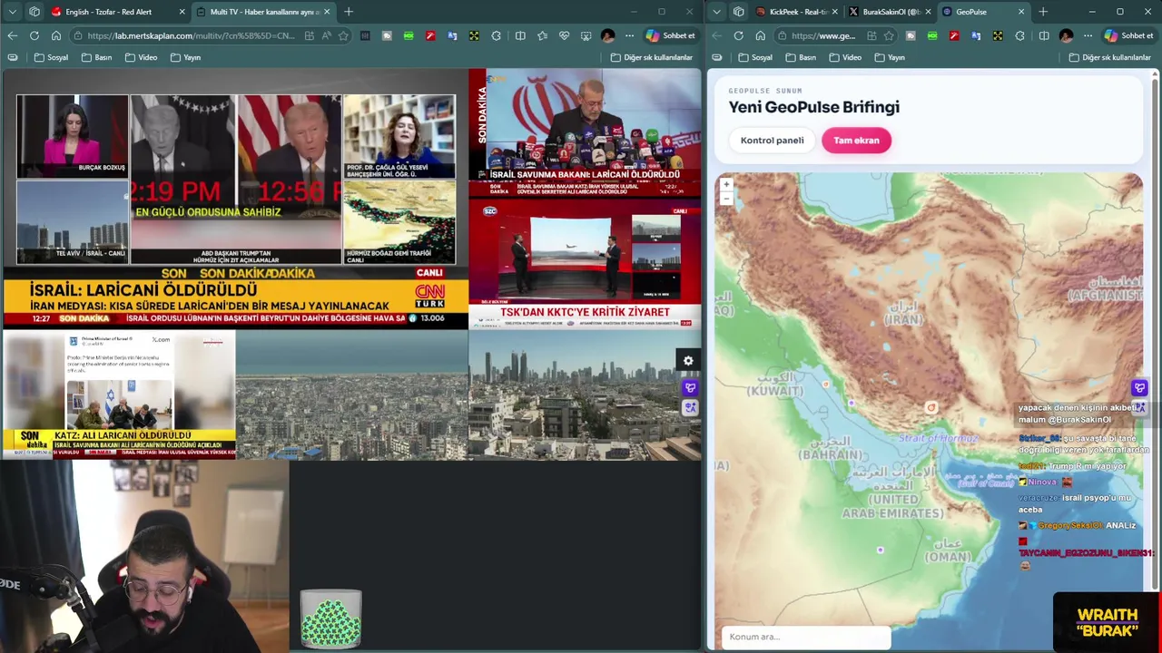Open red pen extension in Multi TV toolbar

pyautogui.click(x=430, y=35)
